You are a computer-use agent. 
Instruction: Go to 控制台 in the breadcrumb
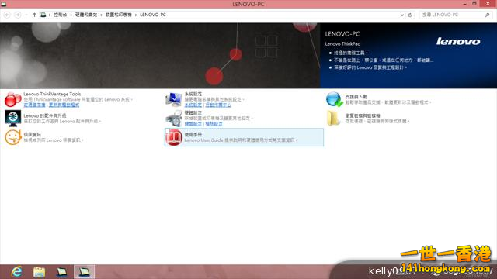click(x=61, y=15)
